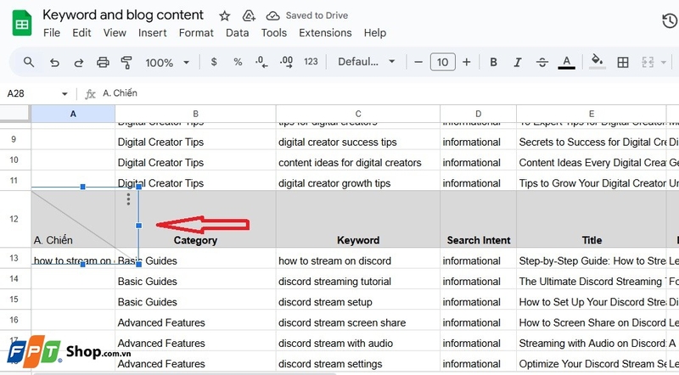Screen dimensions: 679x375
Task: Open the Data menu
Action: [x=238, y=33]
